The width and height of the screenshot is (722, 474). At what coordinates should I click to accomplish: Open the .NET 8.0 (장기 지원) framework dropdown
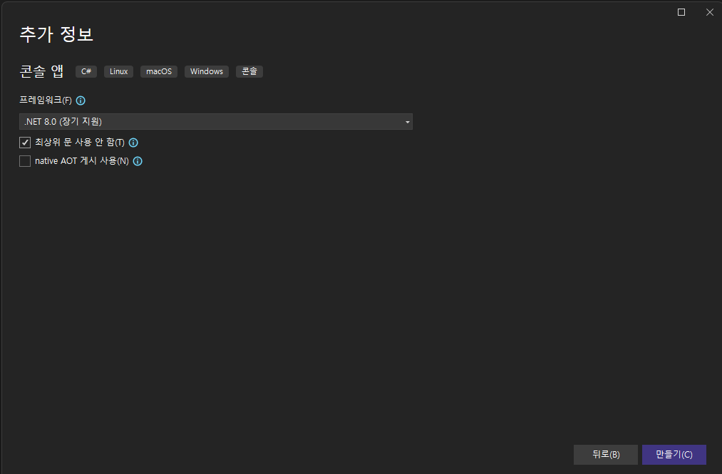tap(216, 122)
